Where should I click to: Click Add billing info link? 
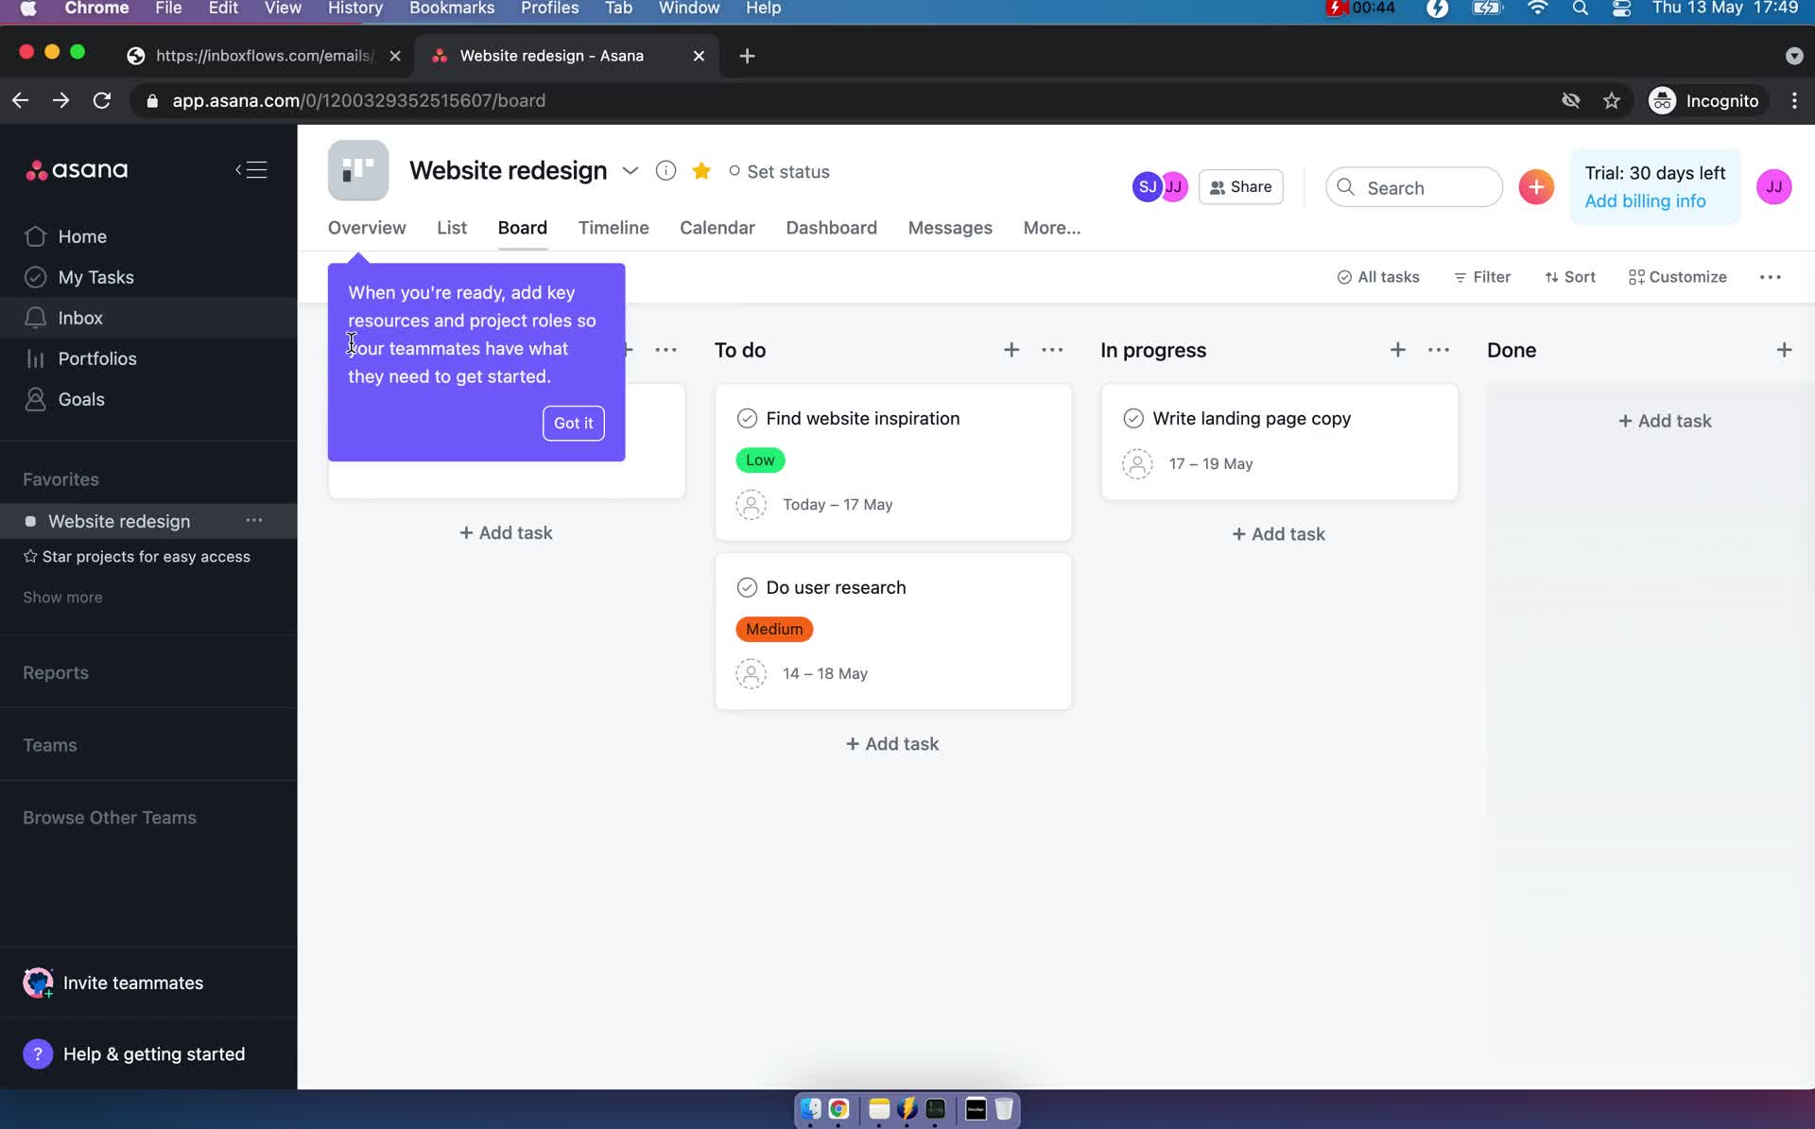pos(1645,200)
